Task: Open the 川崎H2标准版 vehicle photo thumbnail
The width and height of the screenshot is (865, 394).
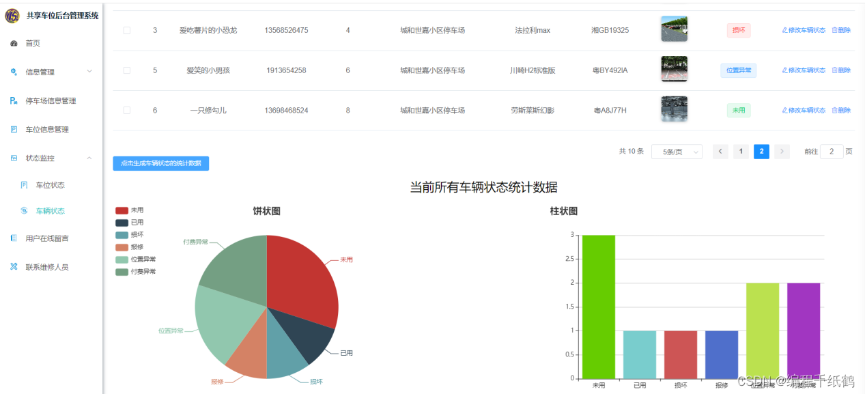Action: (x=674, y=69)
